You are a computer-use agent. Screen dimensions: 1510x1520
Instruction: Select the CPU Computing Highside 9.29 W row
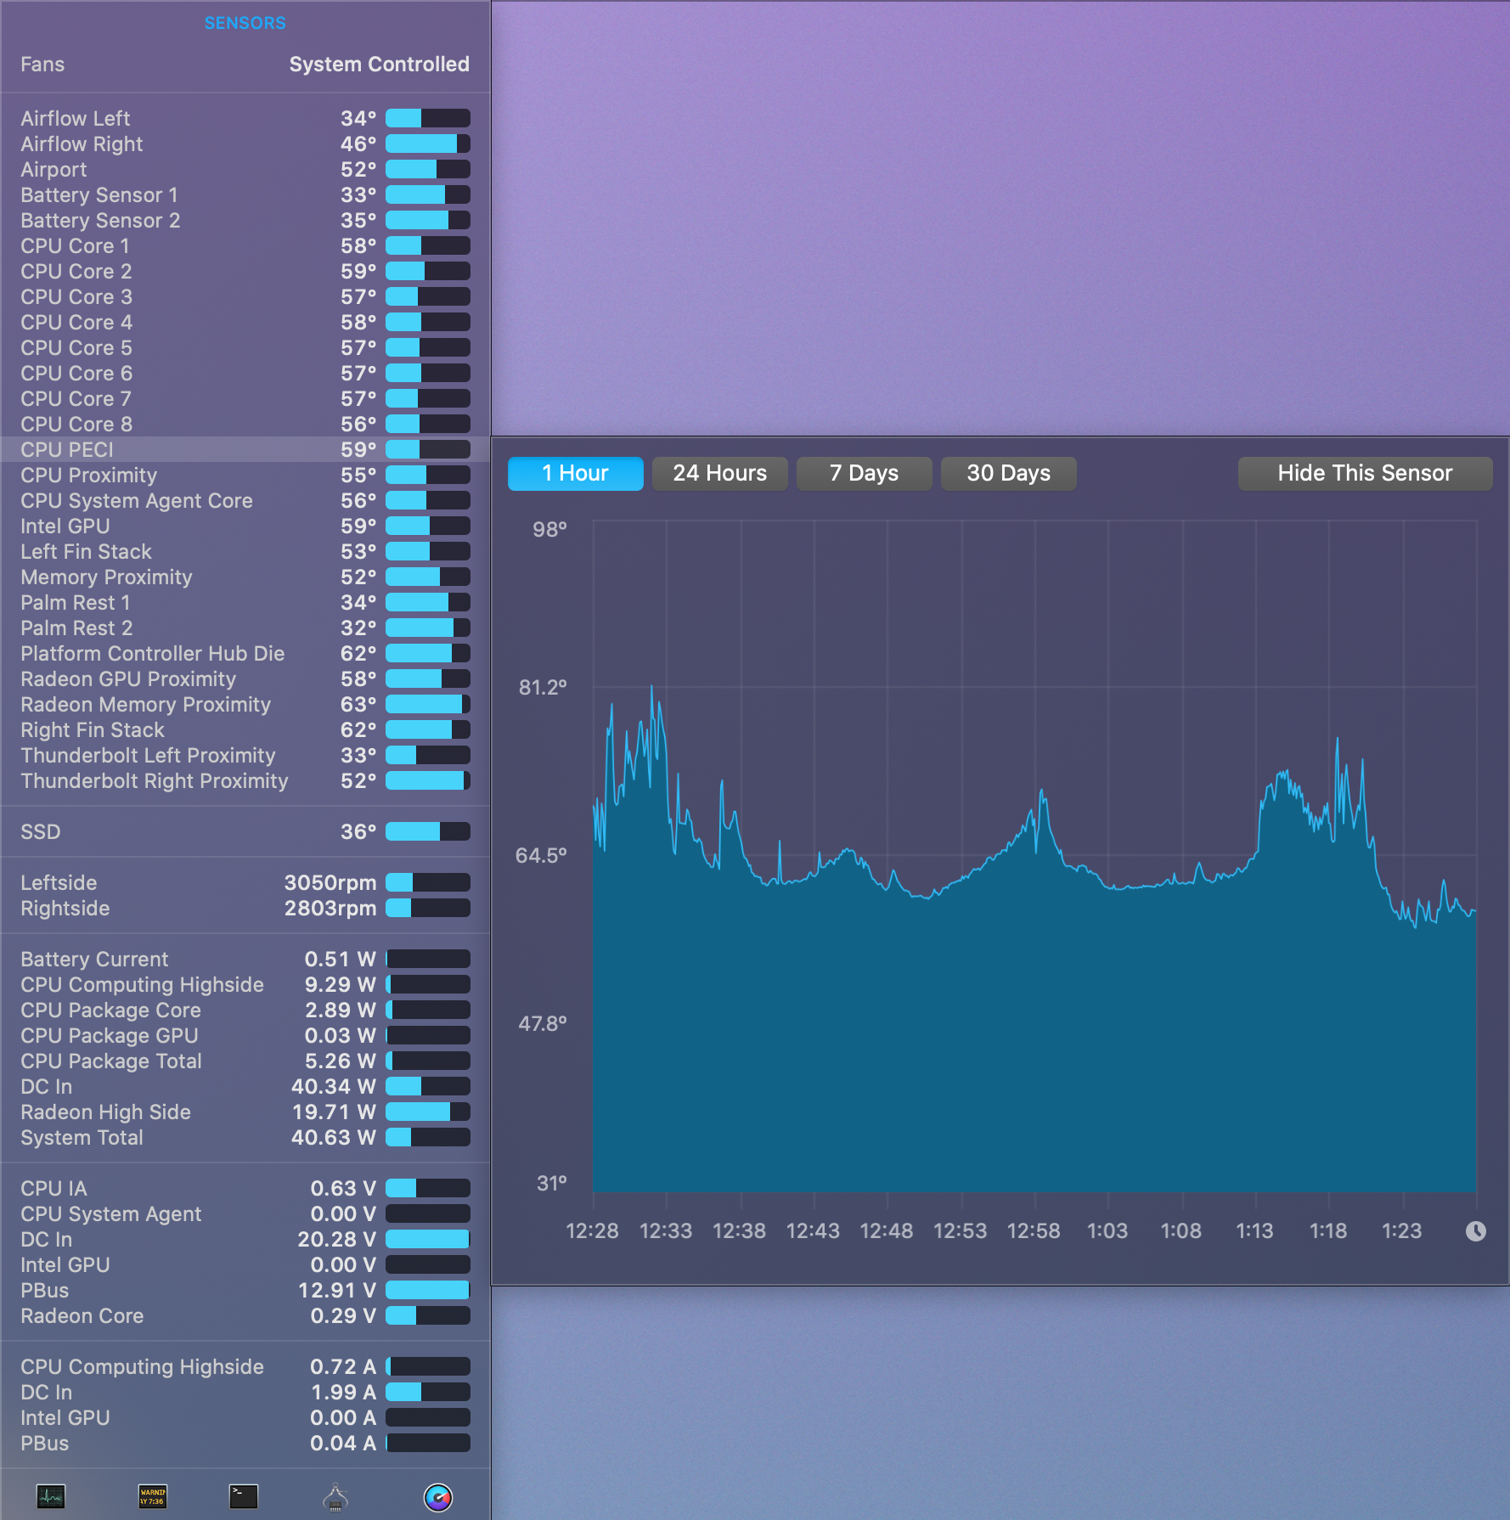pyautogui.click(x=245, y=984)
